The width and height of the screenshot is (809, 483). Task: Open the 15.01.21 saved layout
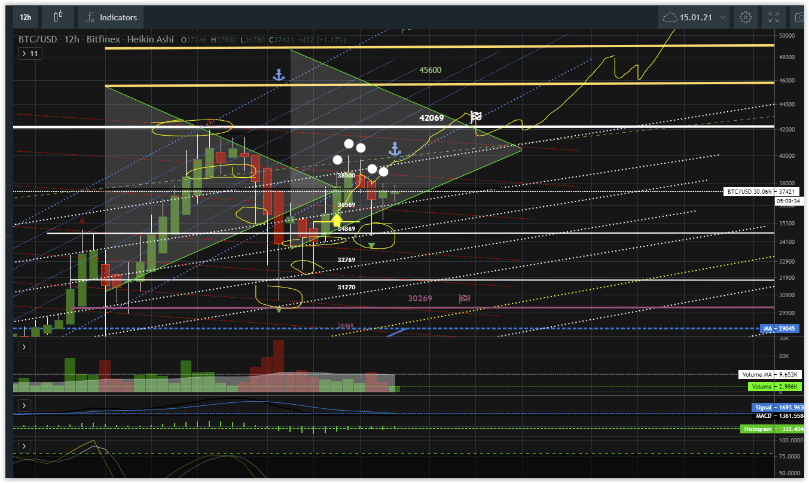click(688, 17)
